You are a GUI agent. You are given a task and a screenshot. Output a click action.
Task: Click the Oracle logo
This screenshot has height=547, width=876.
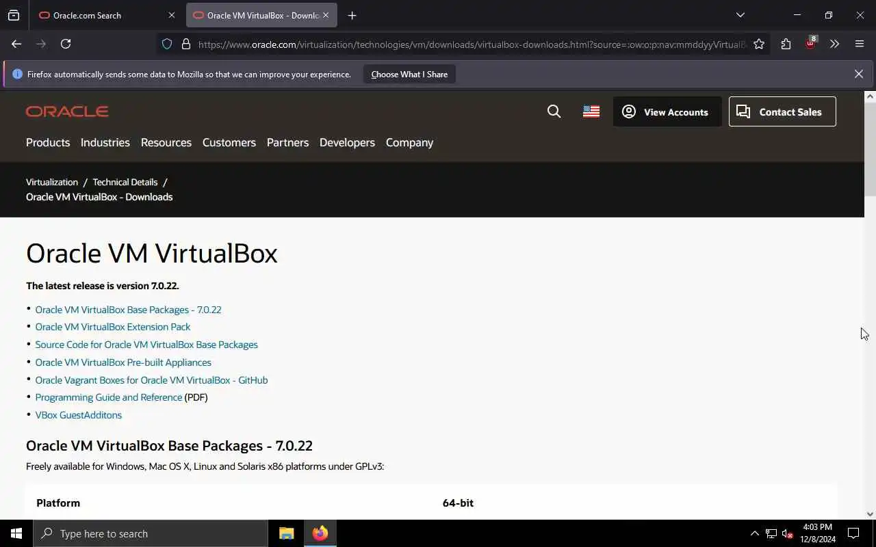[x=67, y=111]
